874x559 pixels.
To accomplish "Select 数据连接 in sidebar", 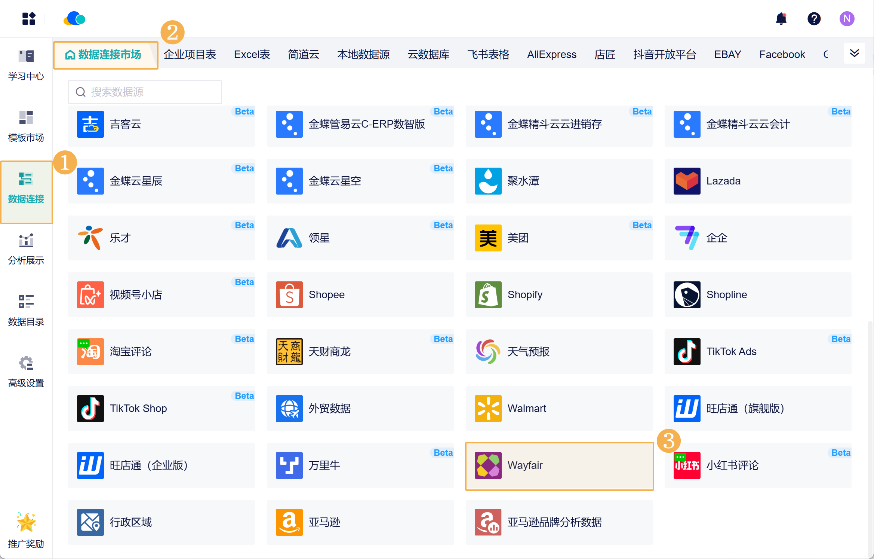I will (x=26, y=192).
